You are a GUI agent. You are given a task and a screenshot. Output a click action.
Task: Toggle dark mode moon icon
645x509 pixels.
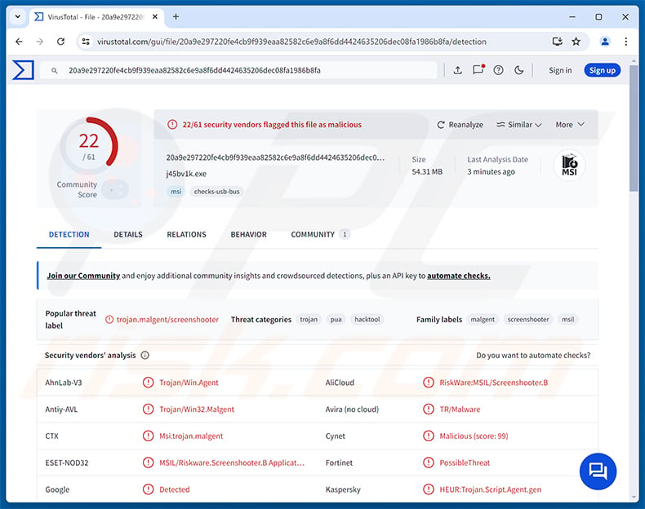click(519, 70)
